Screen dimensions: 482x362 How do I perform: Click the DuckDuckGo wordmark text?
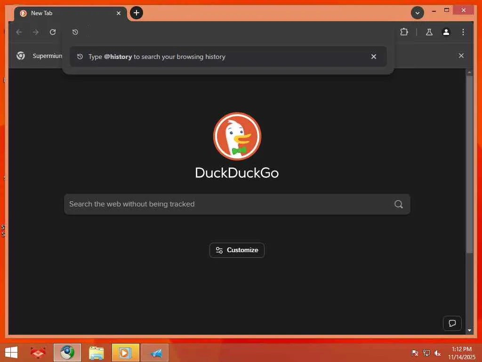(237, 173)
